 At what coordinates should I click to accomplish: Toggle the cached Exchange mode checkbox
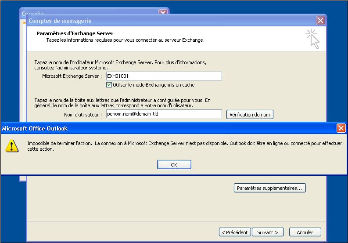click(x=109, y=85)
